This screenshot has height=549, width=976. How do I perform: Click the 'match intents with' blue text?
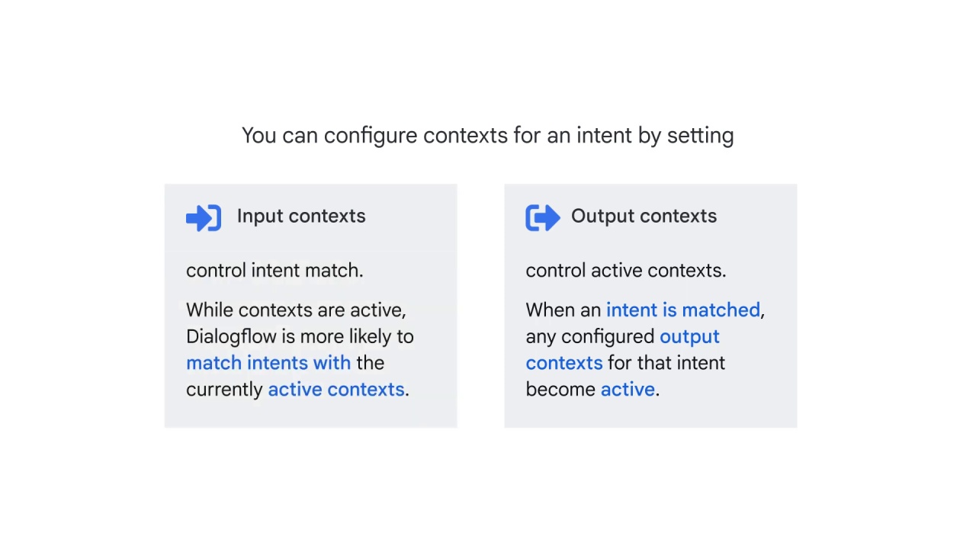tap(268, 363)
